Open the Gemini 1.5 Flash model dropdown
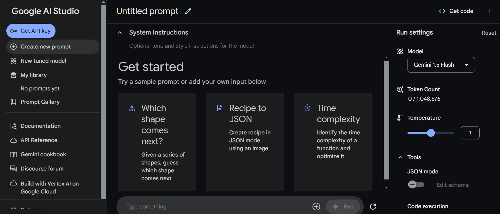The height and width of the screenshot is (214, 500). coord(441,65)
